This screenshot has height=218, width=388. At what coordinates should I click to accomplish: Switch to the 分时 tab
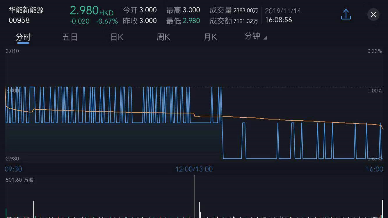point(23,37)
